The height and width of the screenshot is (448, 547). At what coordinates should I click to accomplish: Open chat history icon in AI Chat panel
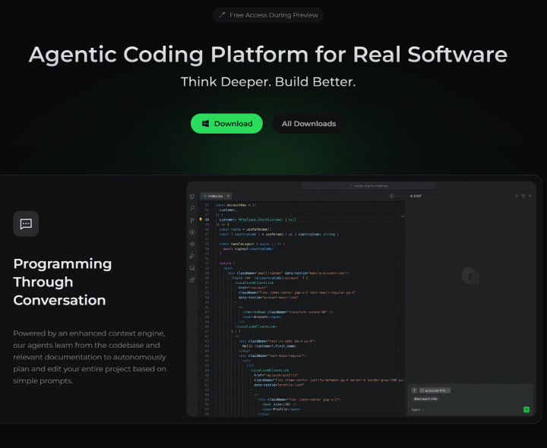[523, 196]
